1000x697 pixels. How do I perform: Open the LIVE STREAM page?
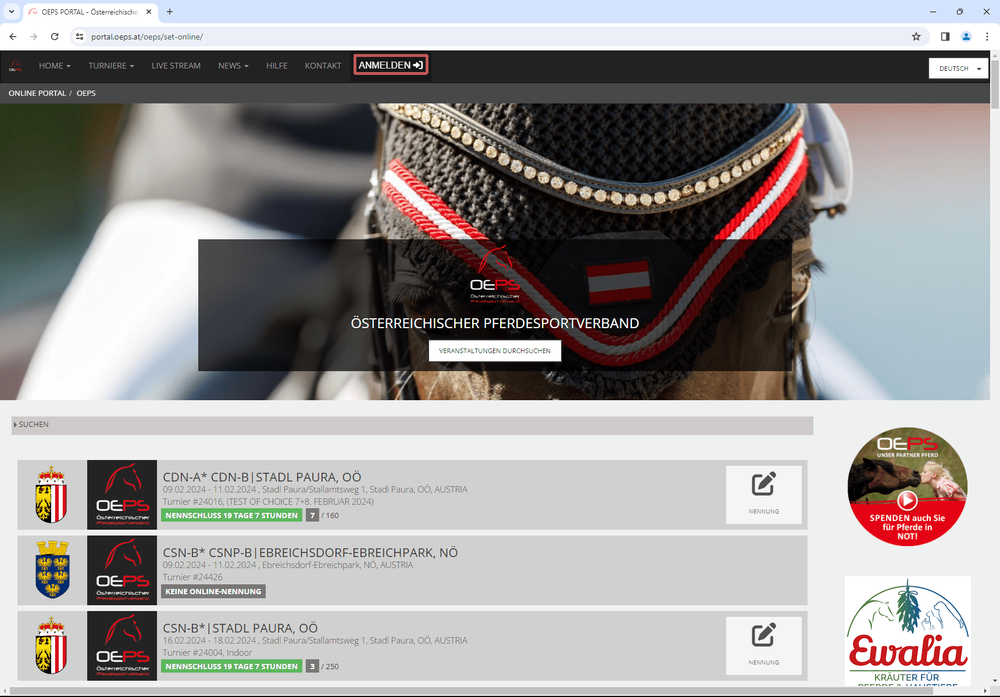[176, 66]
